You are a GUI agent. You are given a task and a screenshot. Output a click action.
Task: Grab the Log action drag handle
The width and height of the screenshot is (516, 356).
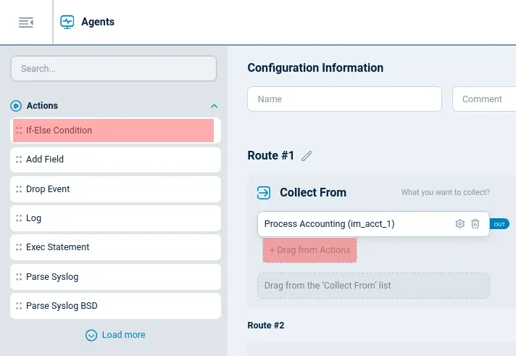(19, 218)
